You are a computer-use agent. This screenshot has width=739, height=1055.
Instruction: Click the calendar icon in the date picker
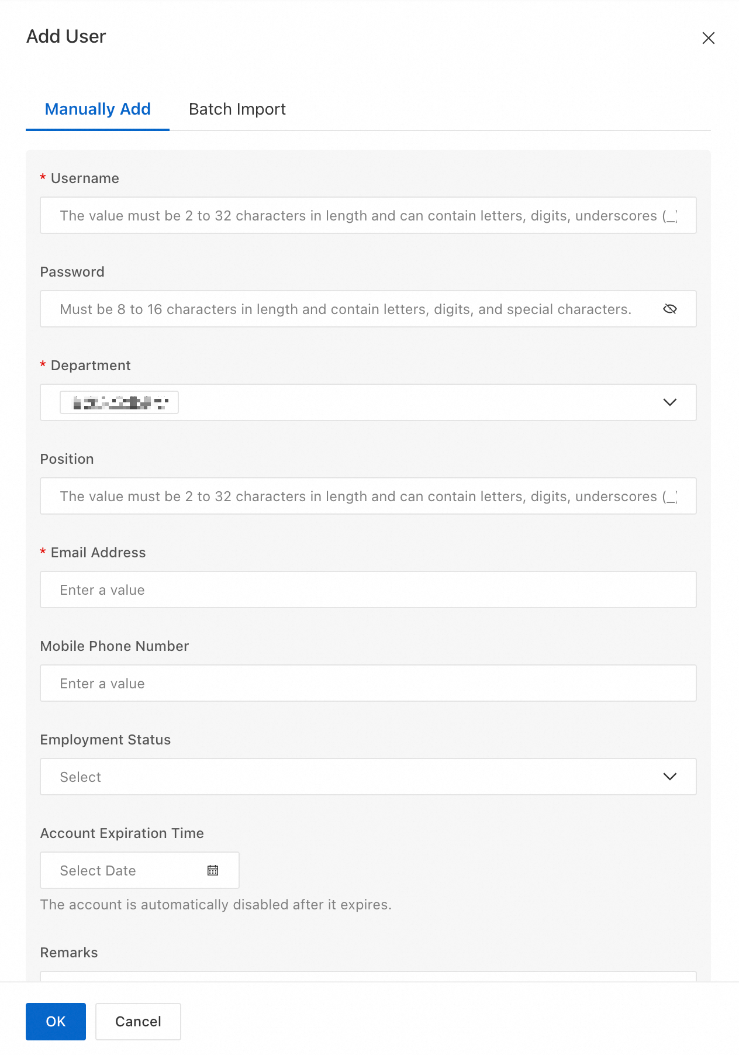click(213, 870)
